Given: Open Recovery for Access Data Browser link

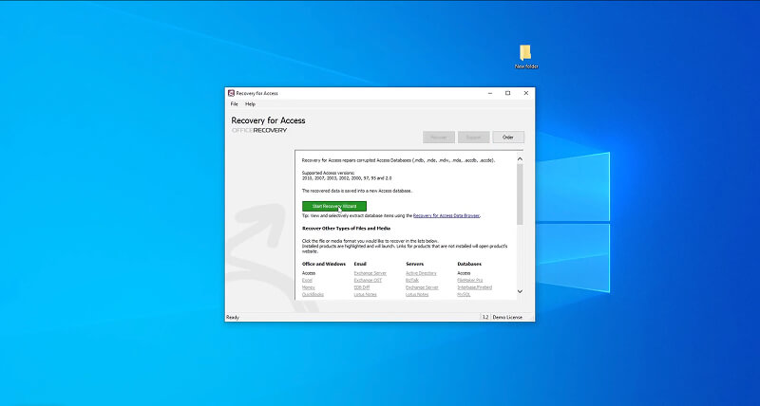Looking at the screenshot, I should coord(446,215).
